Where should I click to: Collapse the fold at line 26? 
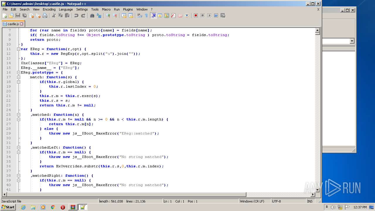click(18, 119)
